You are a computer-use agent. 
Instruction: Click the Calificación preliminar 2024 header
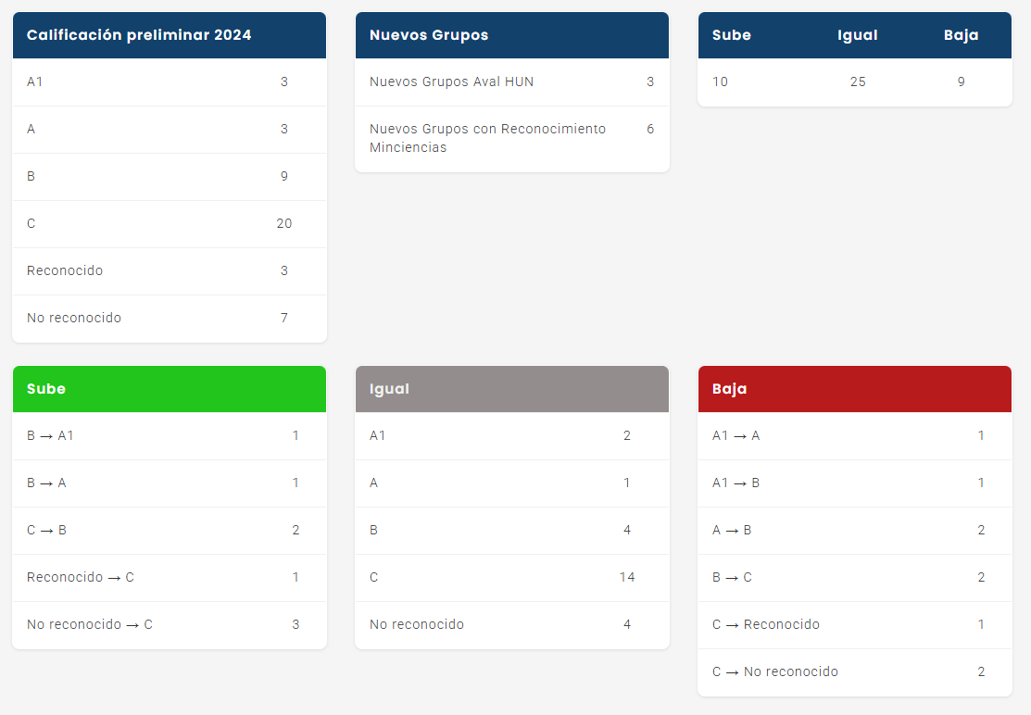point(170,35)
